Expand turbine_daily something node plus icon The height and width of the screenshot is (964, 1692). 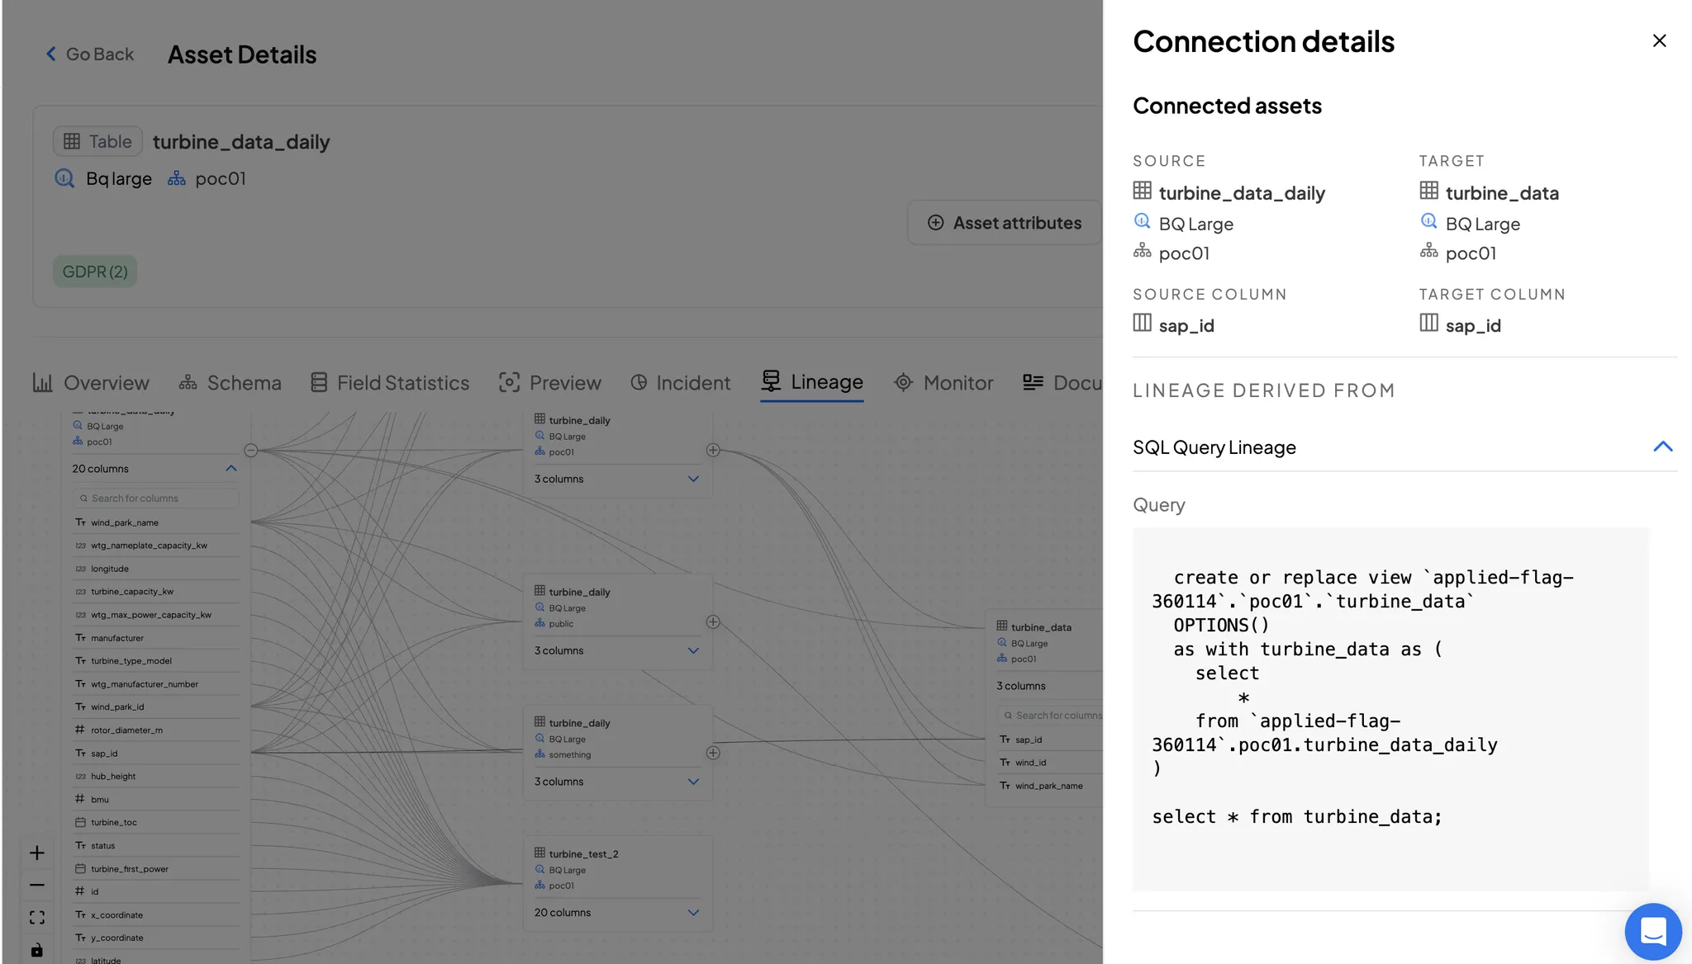(x=713, y=753)
